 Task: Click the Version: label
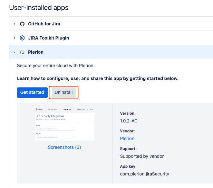click(128, 113)
